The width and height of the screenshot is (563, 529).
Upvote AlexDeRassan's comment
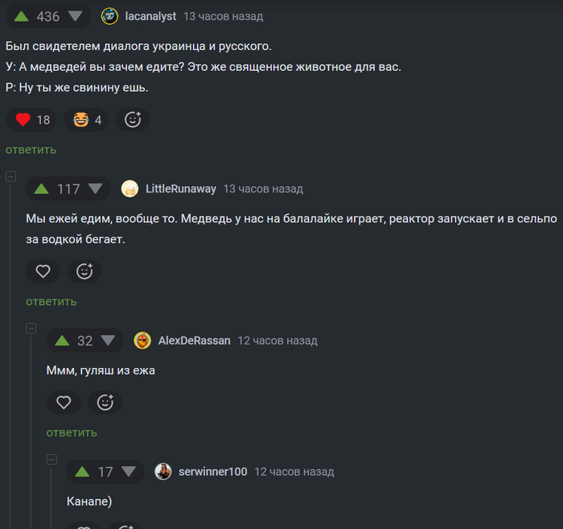(62, 341)
